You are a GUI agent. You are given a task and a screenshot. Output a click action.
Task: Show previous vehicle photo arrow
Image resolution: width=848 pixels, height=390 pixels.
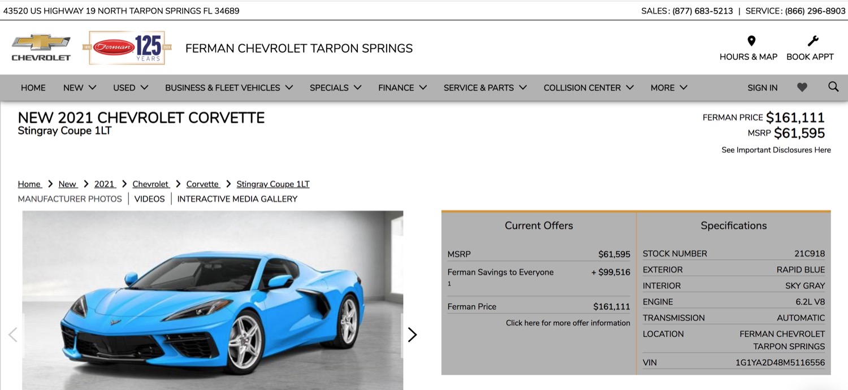coord(13,335)
